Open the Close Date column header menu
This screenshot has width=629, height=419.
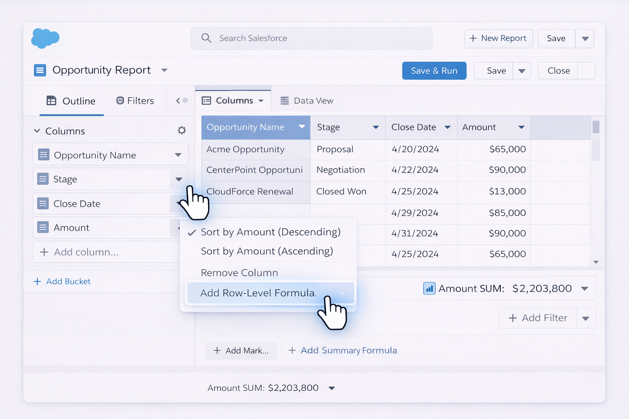pyautogui.click(x=448, y=127)
